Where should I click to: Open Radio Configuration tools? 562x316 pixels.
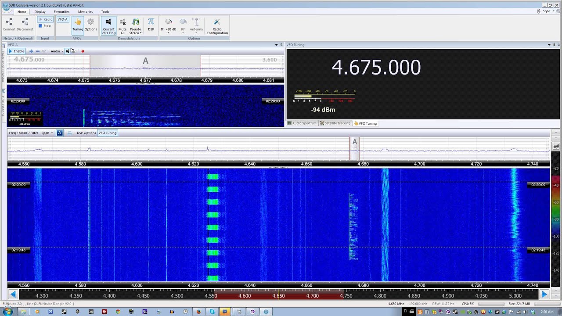pyautogui.click(x=217, y=26)
